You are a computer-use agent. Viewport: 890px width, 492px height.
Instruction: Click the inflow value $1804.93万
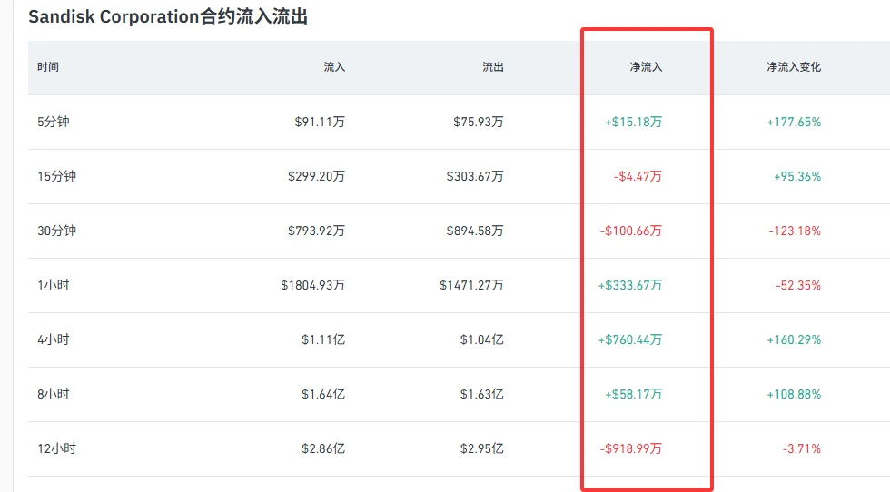tap(312, 285)
